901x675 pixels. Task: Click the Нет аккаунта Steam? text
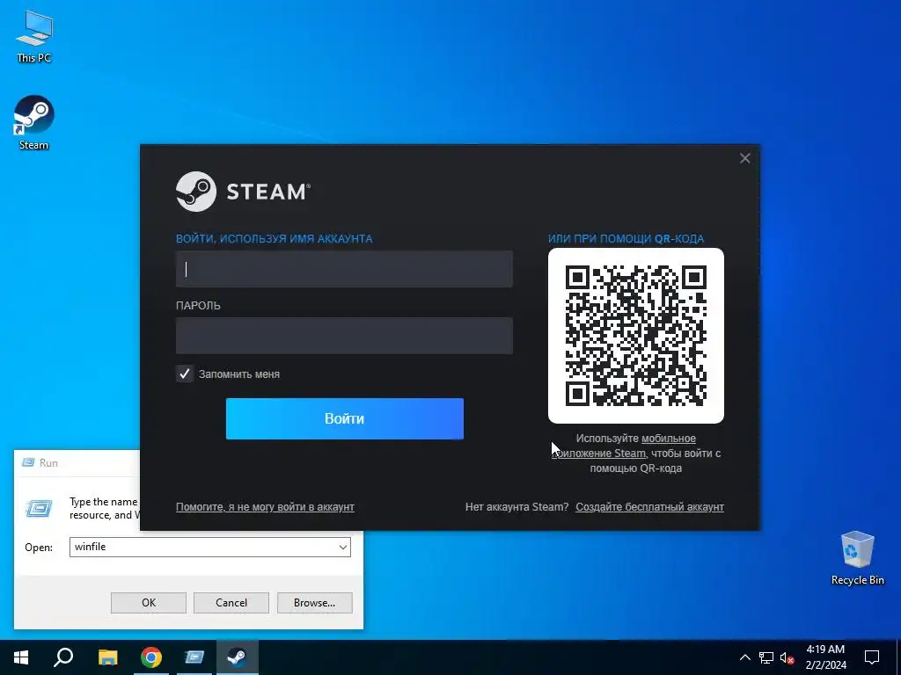point(516,507)
